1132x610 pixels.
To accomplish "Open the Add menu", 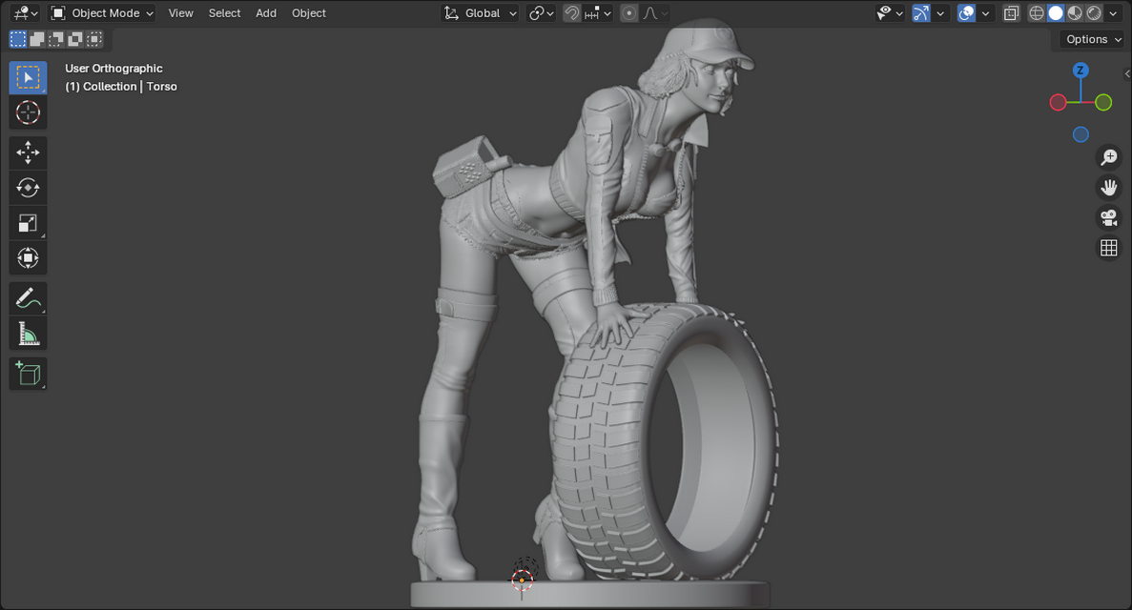I will 266,13.
